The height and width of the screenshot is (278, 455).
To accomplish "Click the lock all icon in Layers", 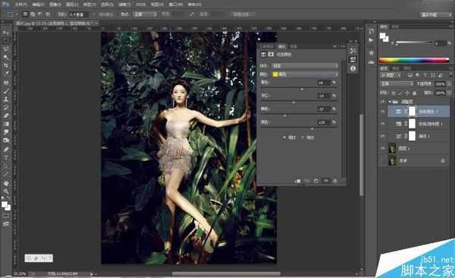I will 414,93.
